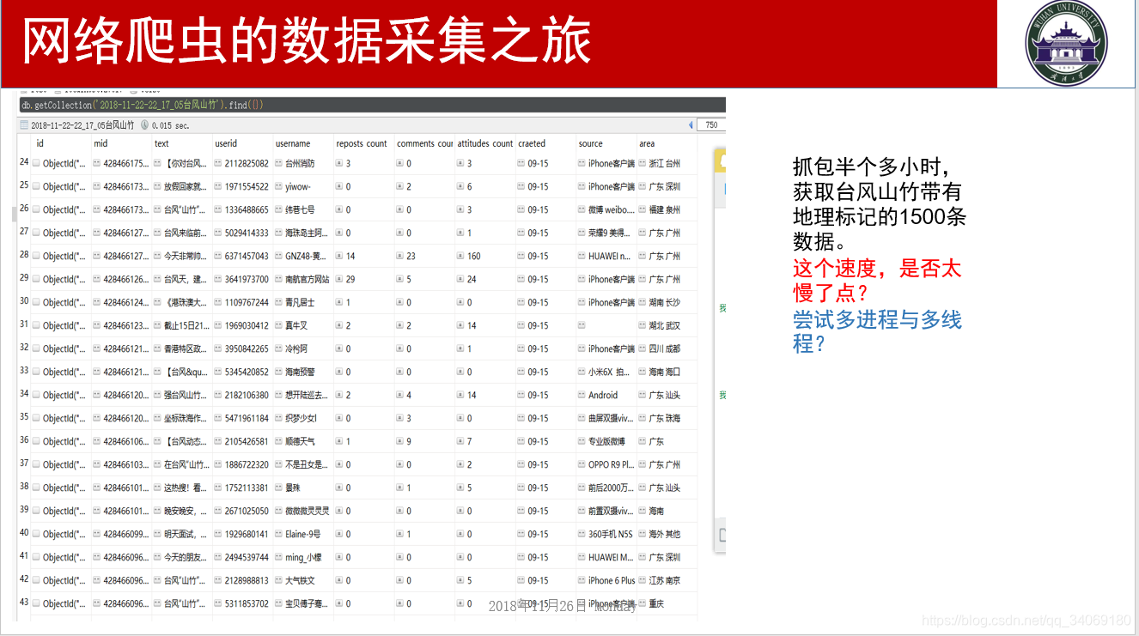Screen dimensions: 1139x636
Task: Click the 'username' column header
Action: pos(293,143)
